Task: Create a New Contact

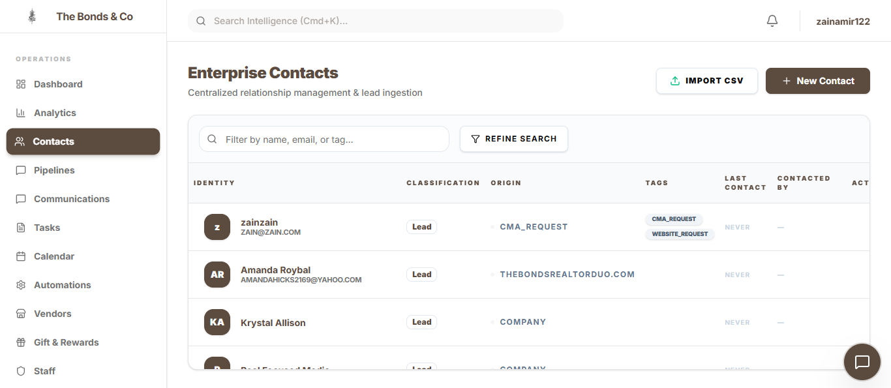Action: [x=817, y=81]
